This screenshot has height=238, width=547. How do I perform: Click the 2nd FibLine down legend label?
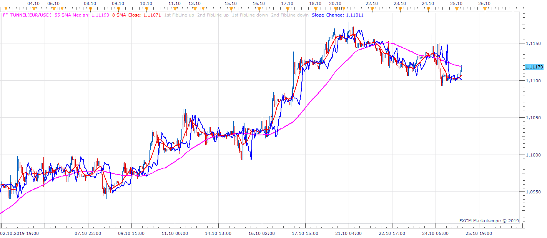click(x=290, y=15)
